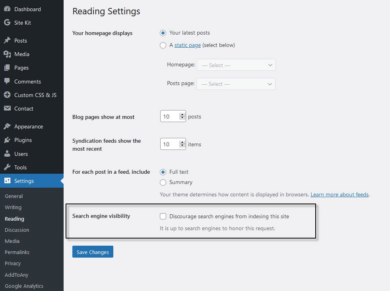Click the Settings sliders icon
The image size is (390, 291).
7,180
